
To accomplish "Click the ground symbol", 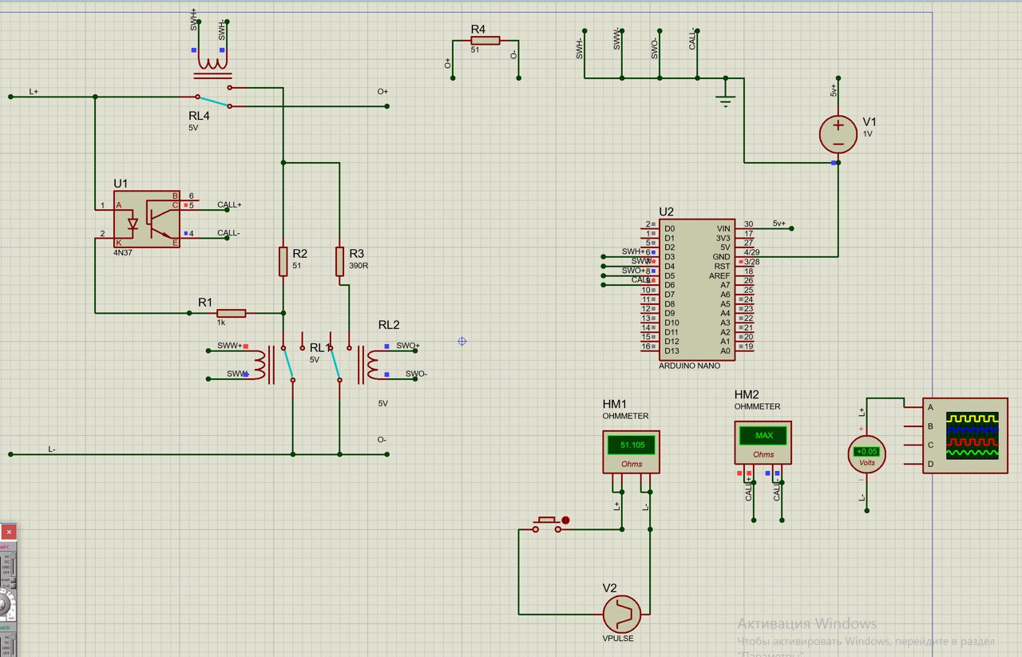I will (726, 101).
